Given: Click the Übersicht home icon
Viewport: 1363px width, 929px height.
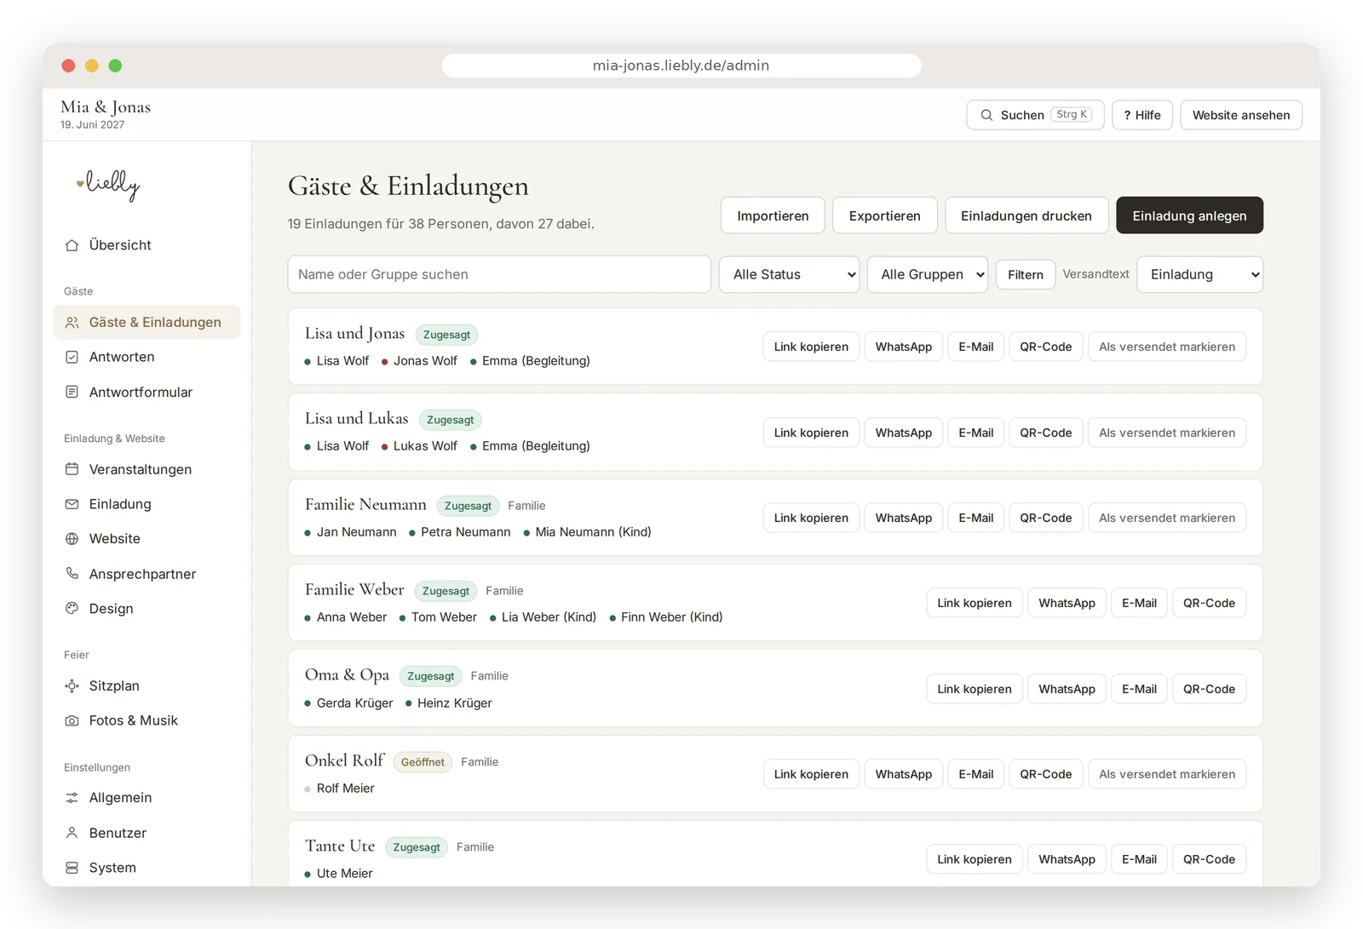Looking at the screenshot, I should [x=72, y=245].
